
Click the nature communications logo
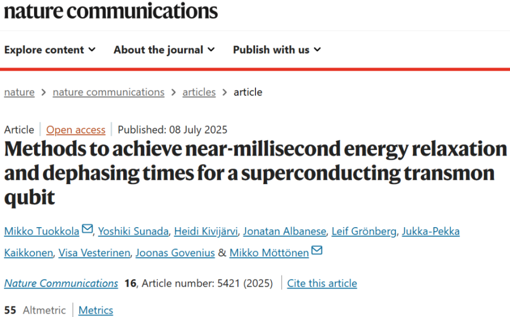110,11
